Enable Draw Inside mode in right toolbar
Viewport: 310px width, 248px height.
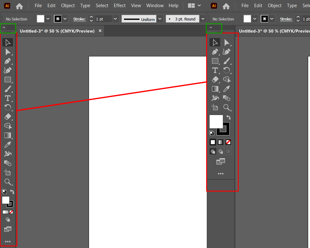pyautogui.click(x=228, y=152)
